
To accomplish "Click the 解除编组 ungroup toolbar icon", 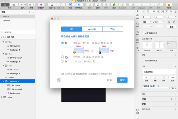I will pos(79,5).
